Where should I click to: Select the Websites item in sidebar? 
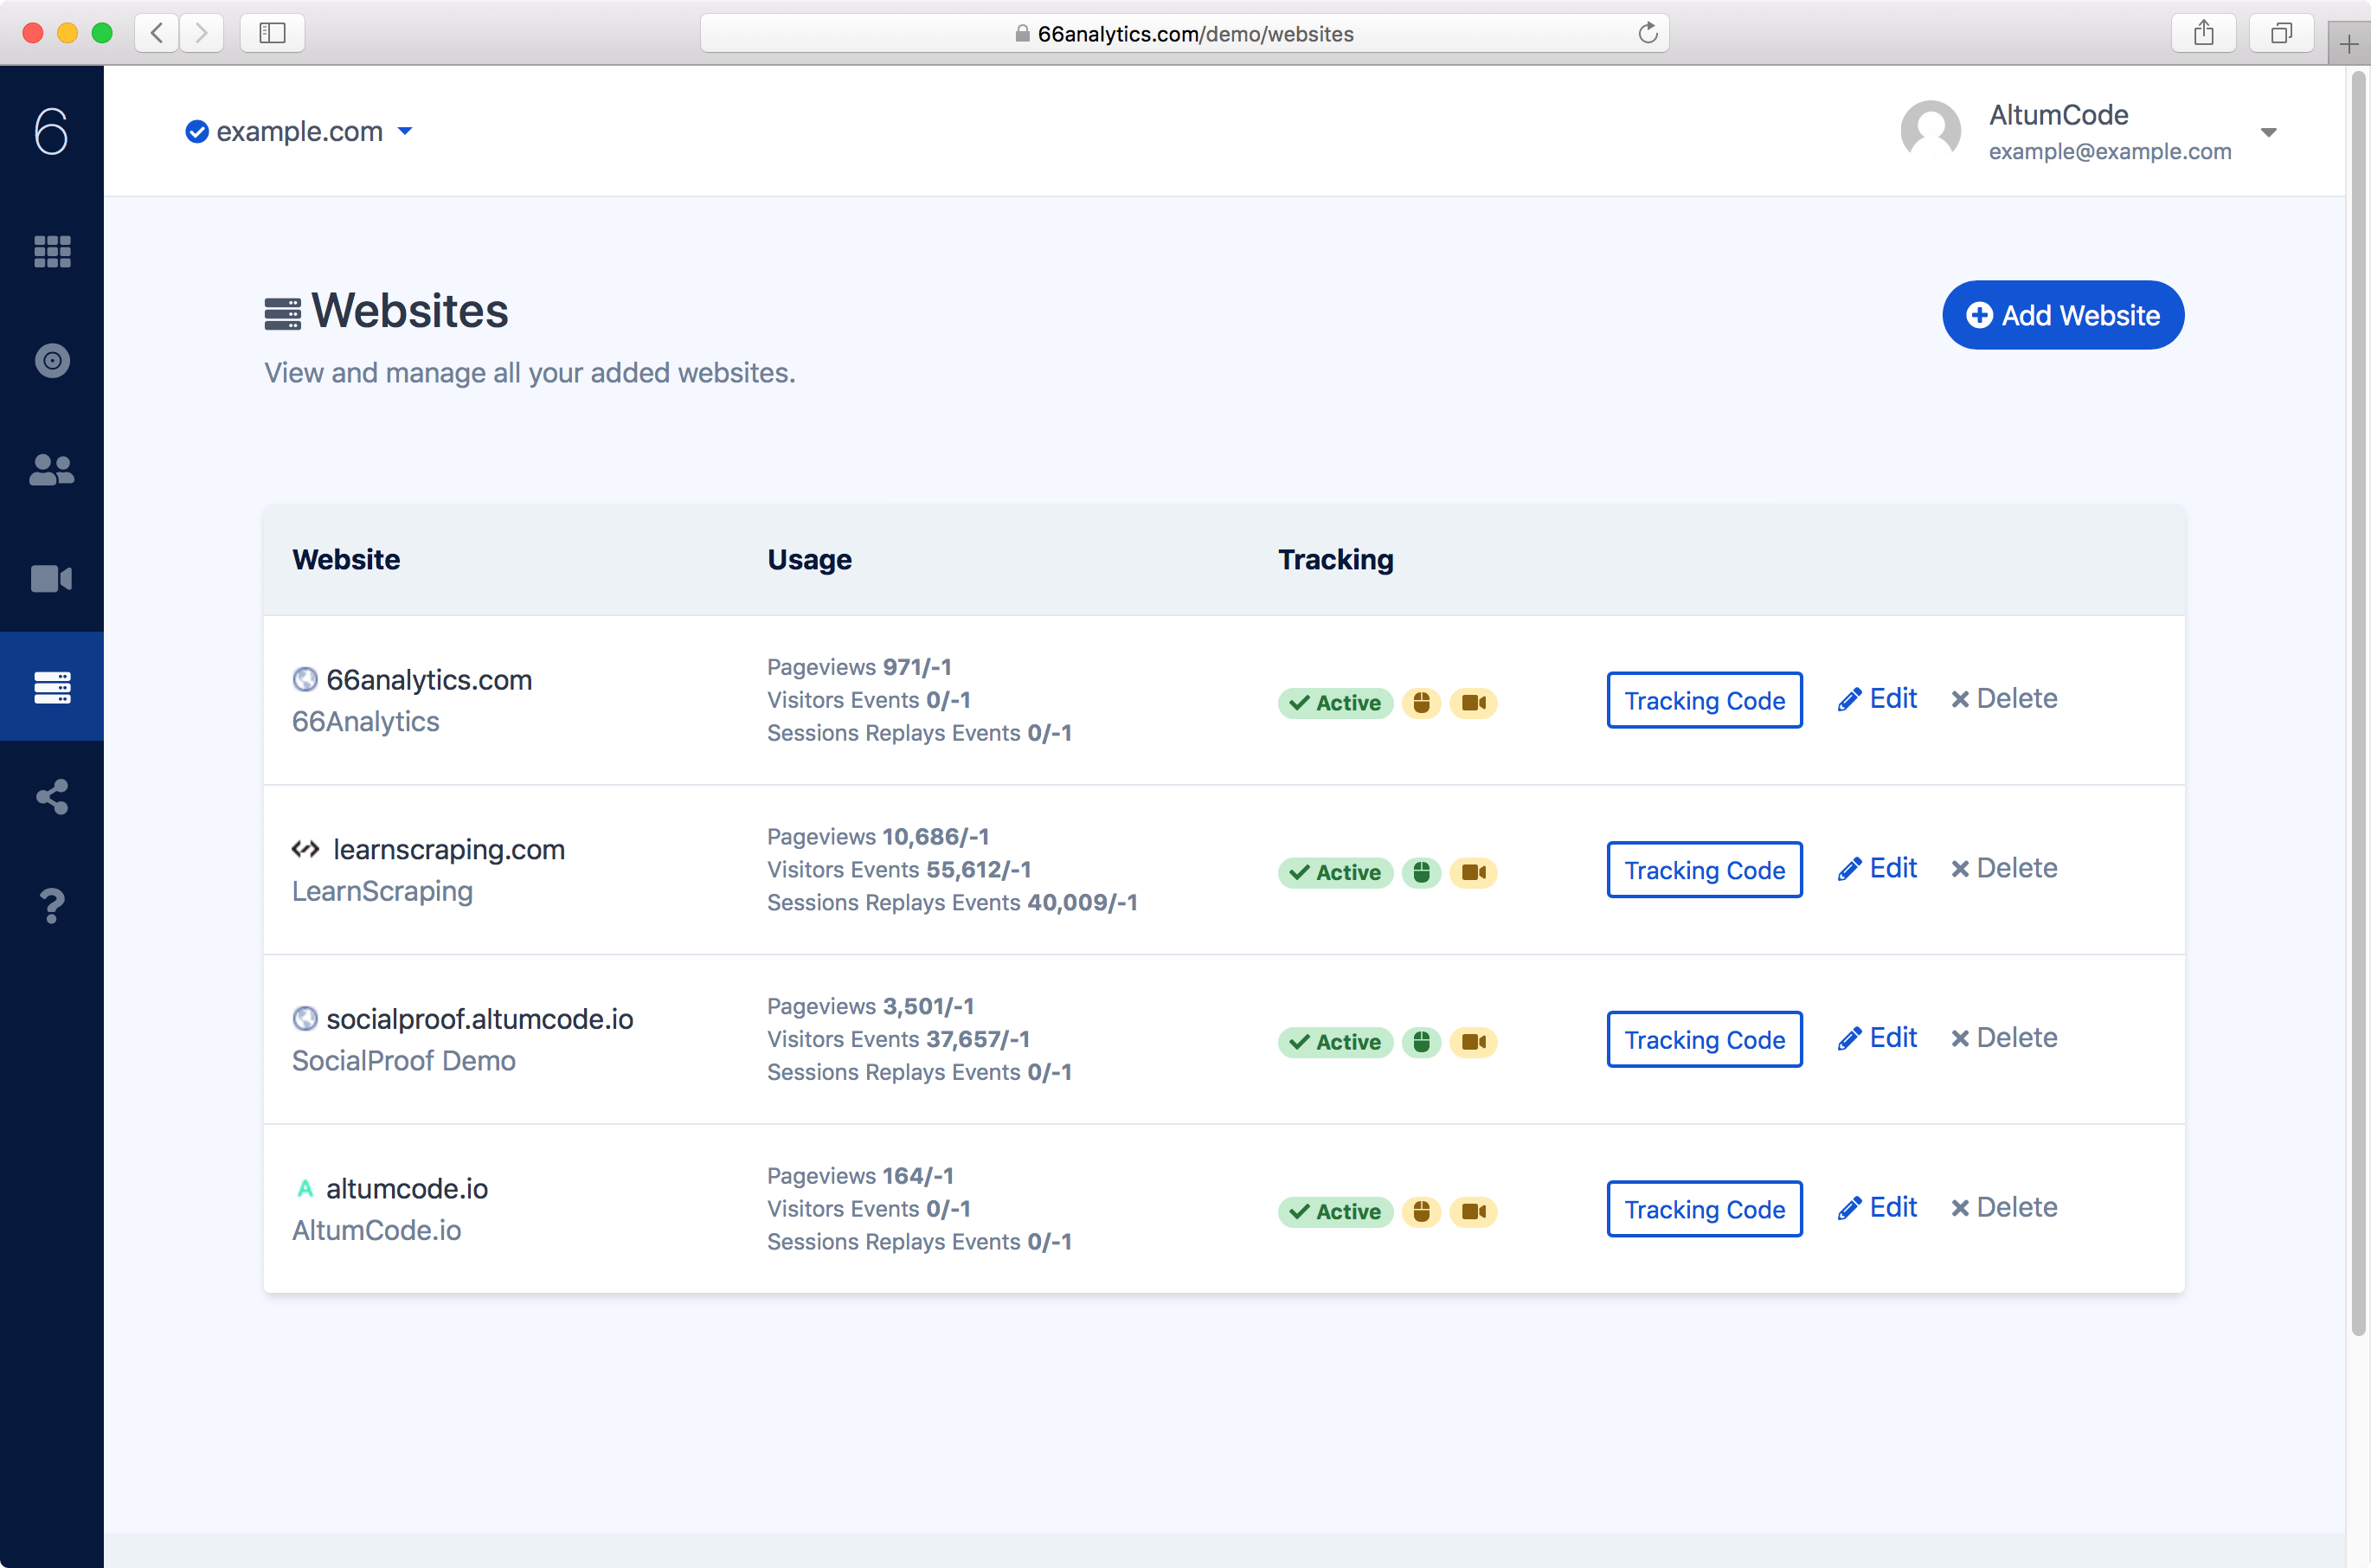click(52, 687)
